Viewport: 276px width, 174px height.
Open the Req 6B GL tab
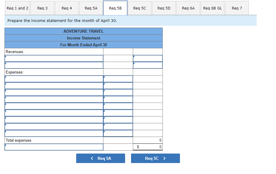pyautogui.click(x=212, y=8)
